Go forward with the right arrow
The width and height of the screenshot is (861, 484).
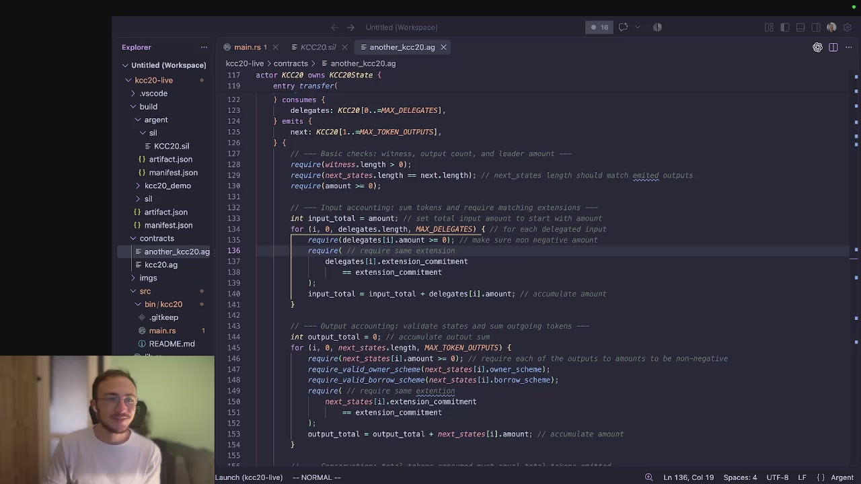point(350,28)
